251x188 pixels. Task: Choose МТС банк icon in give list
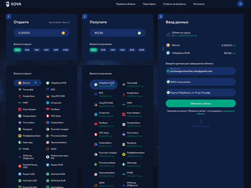48,116
